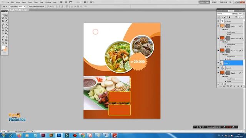
Task: Click Add layer mask icon
Action: [x=228, y=86]
